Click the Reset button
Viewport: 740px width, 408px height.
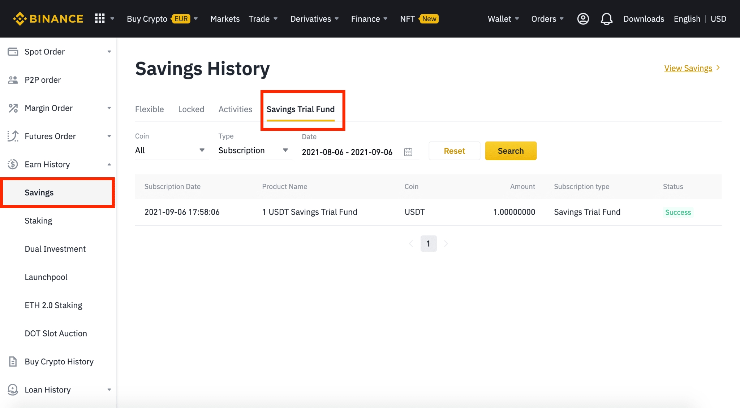(x=454, y=151)
